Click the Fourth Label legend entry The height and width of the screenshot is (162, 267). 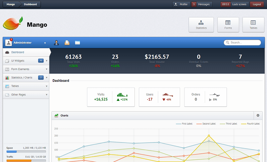251,124
